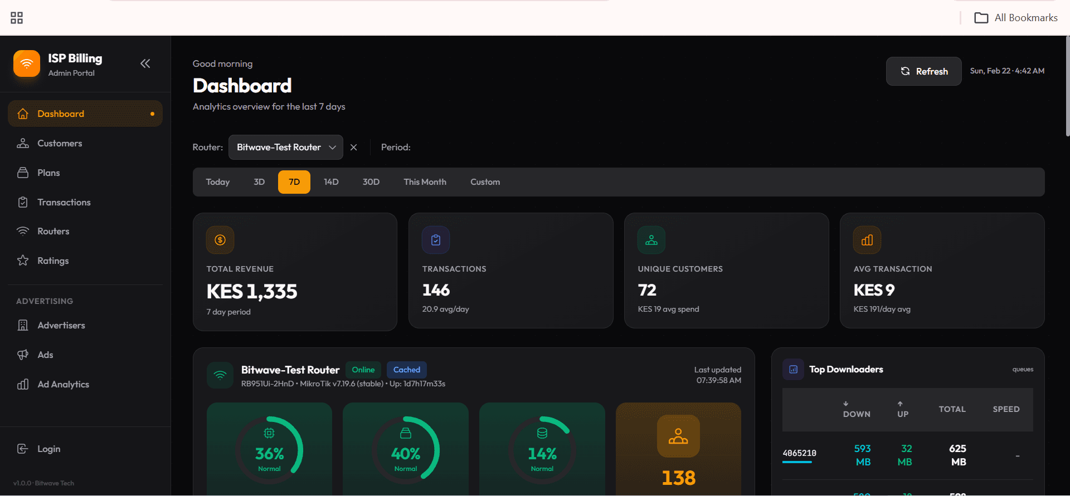Select the This Month period tab

point(425,182)
